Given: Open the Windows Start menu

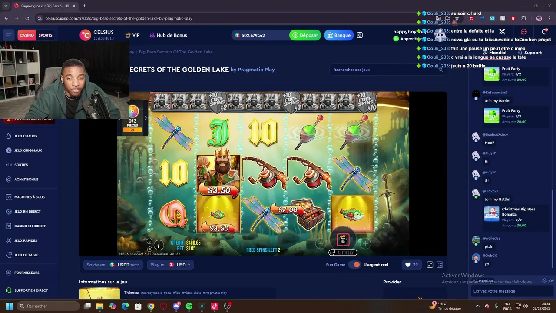Looking at the screenshot, I should [x=9, y=306].
